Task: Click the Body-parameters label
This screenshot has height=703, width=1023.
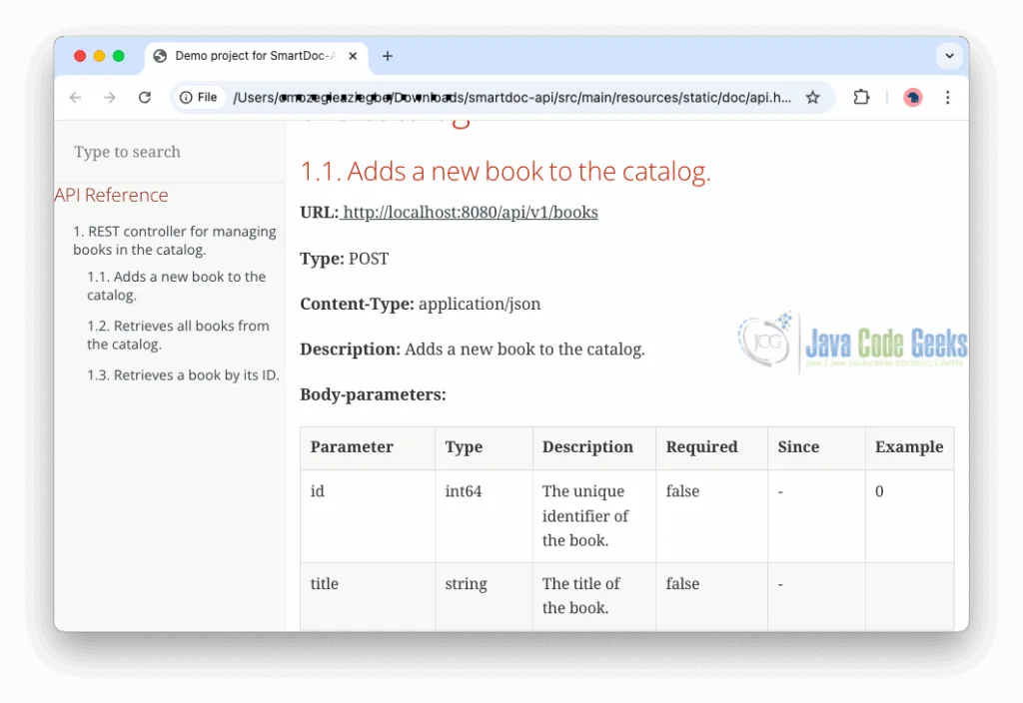Action: (x=374, y=394)
